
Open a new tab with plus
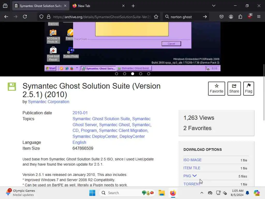133,6
